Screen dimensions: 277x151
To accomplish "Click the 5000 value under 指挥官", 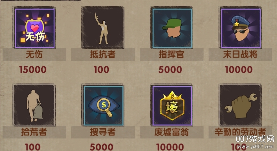I will point(170,70).
